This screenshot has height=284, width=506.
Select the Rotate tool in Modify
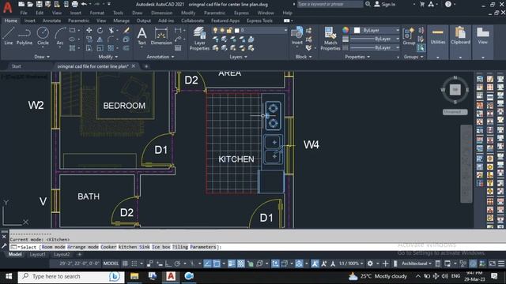100,30
